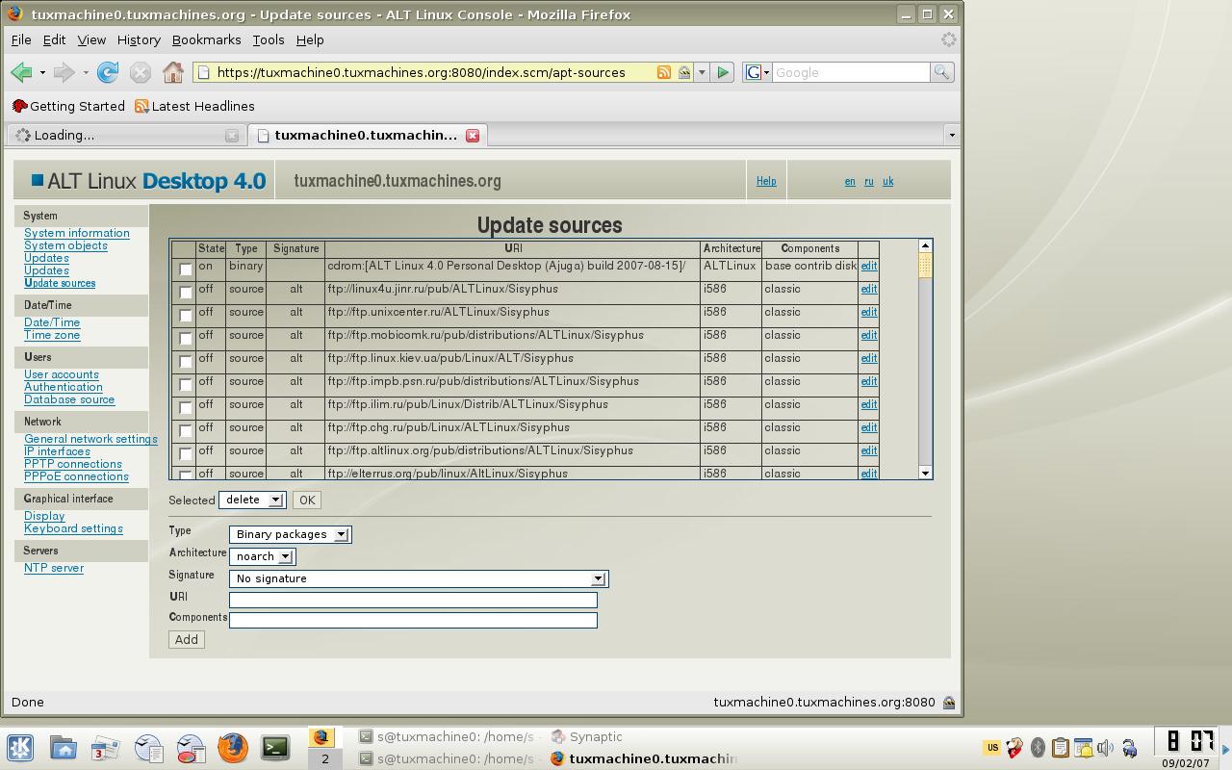The image size is (1232, 770).
Task: Open the System information link
Action: click(x=77, y=233)
